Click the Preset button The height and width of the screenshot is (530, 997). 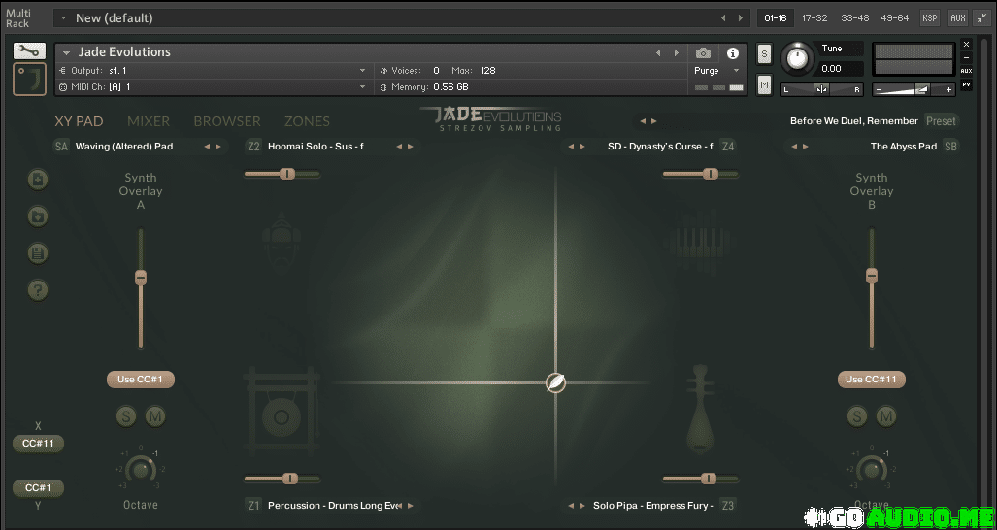(x=941, y=121)
